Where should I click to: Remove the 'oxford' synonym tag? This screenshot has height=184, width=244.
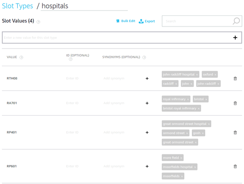click(x=215, y=75)
